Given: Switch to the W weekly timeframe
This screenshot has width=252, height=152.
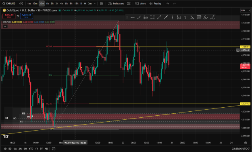Looking at the screenshot, I should [x=85, y=4].
